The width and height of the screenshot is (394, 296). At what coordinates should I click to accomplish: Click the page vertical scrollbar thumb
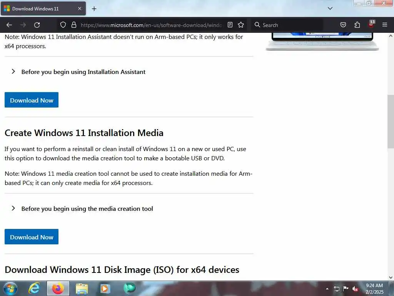[x=391, y=121]
